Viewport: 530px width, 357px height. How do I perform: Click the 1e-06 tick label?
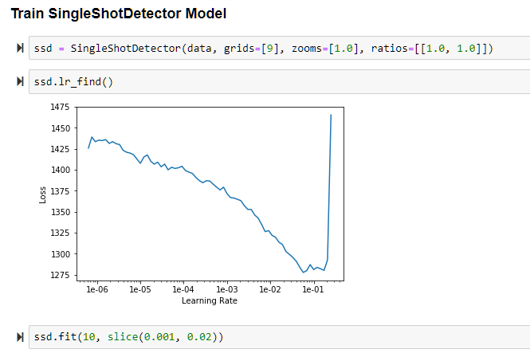click(97, 289)
